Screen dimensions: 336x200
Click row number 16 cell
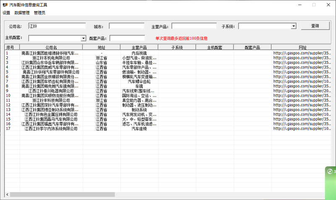coord(8,124)
